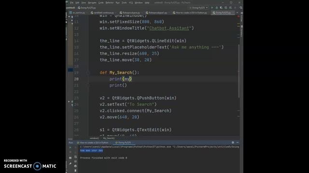Open Run panel settings gear

(x=233, y=143)
